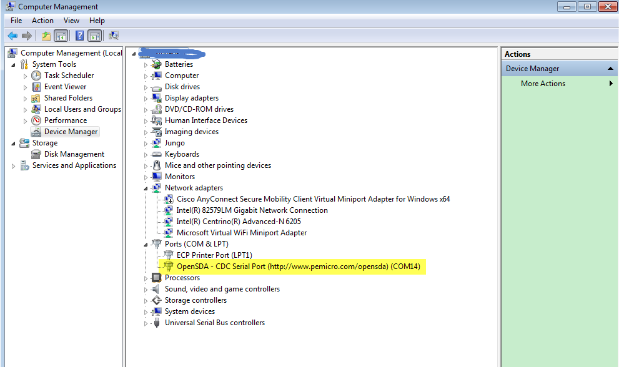Expand the Mice and other pointing devices node

tap(146, 166)
